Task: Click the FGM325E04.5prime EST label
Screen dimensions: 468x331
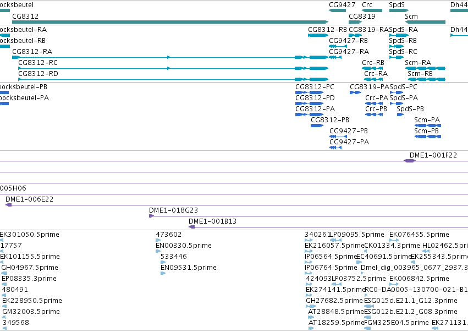Action: click(x=397, y=323)
